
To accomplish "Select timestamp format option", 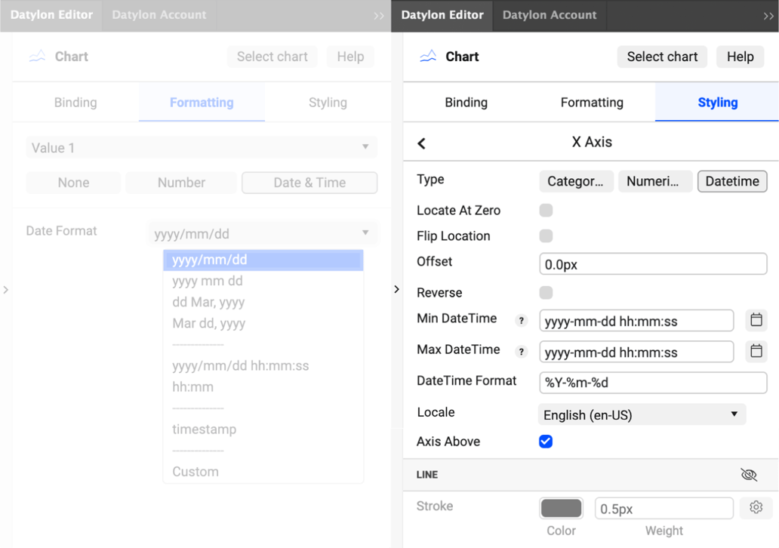I will tap(263, 429).
